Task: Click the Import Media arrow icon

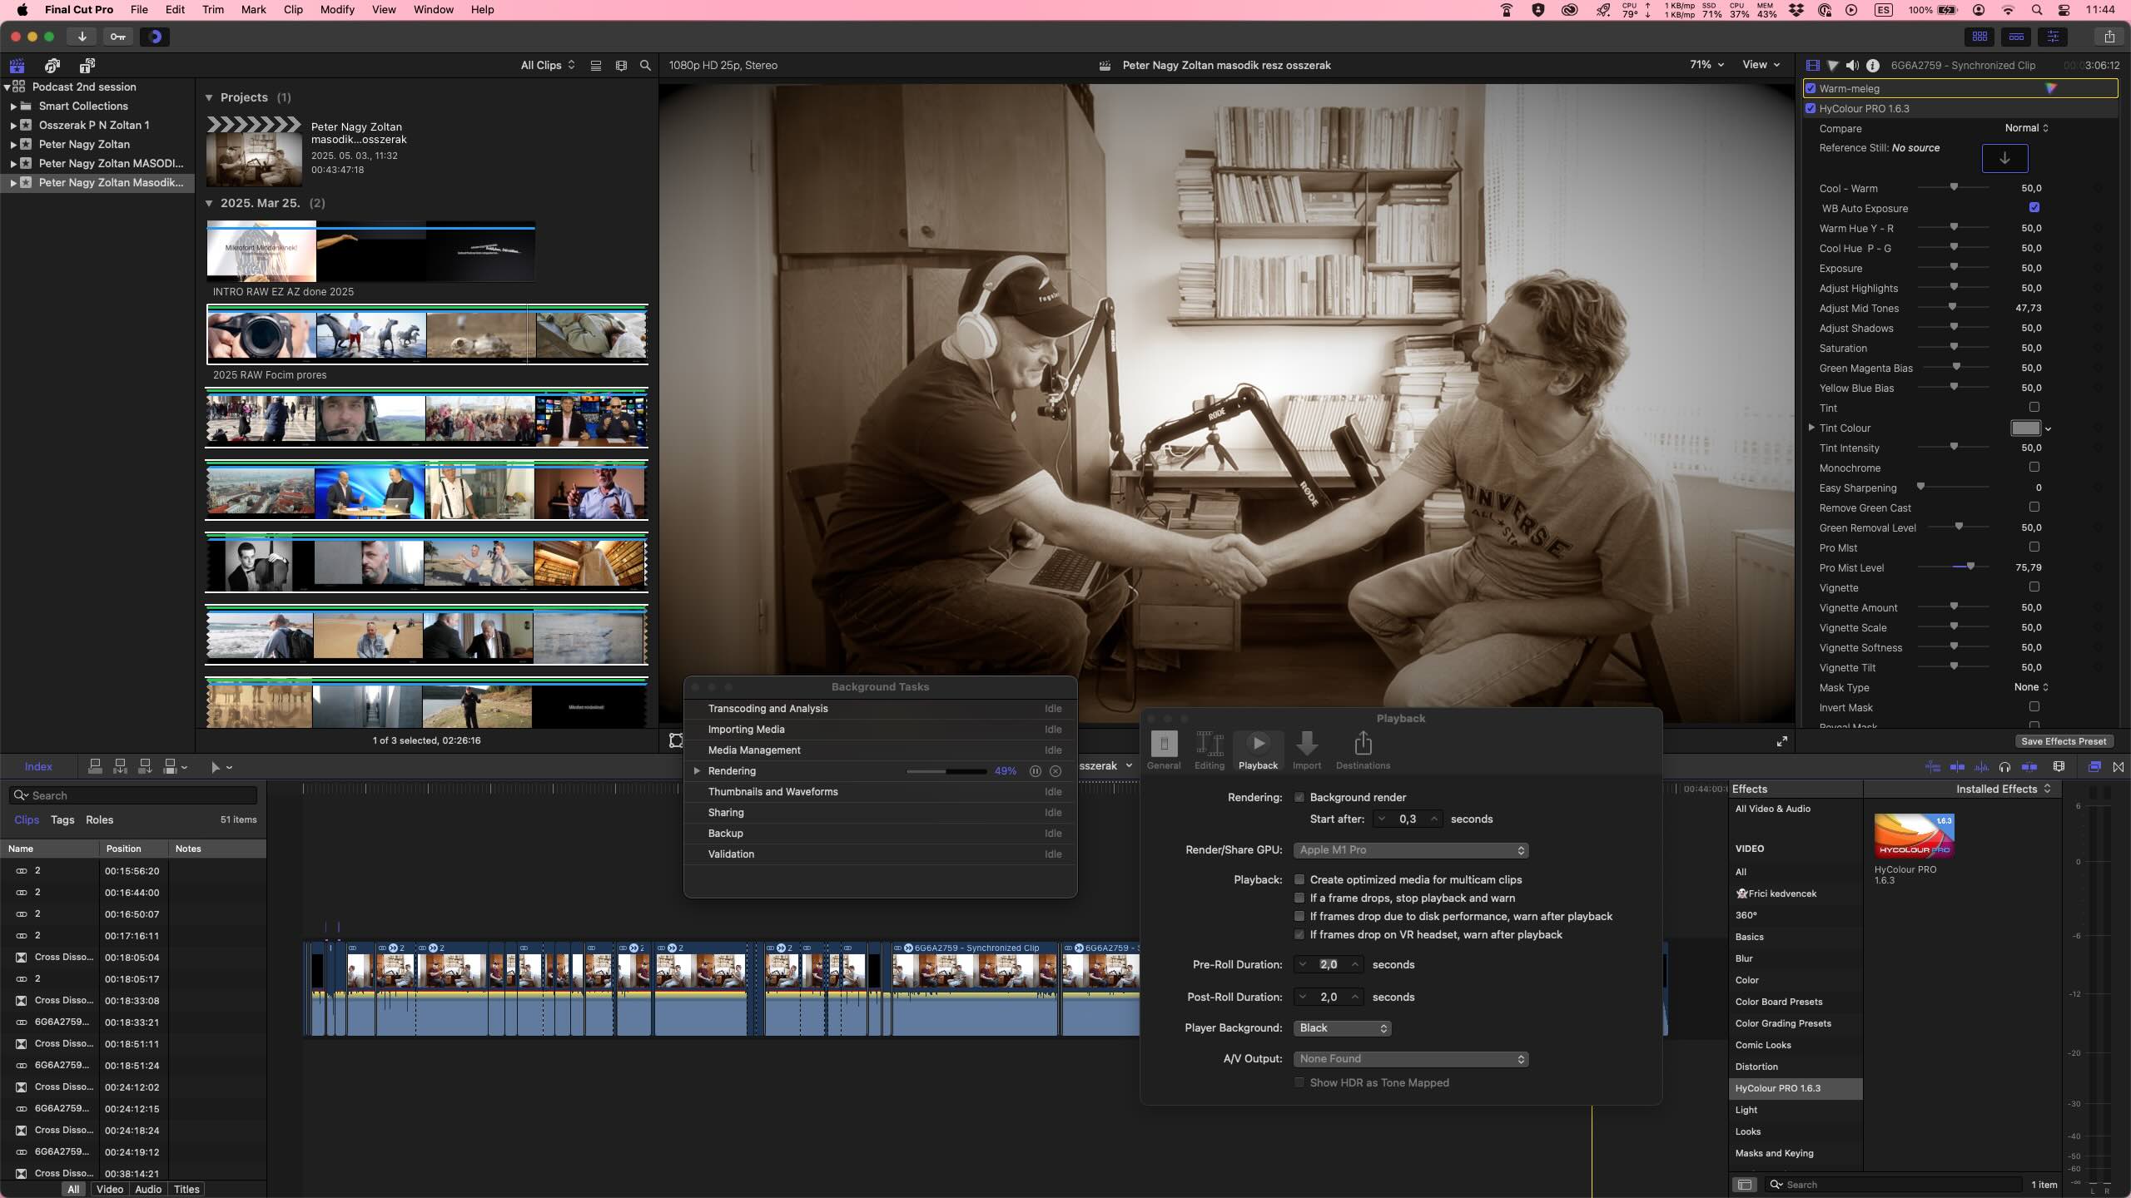Action: pos(82,37)
